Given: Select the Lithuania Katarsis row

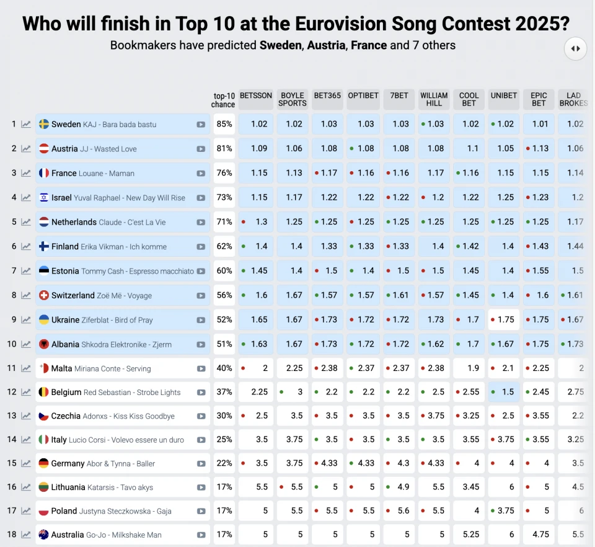Looking at the screenshot, I should click(123, 487).
